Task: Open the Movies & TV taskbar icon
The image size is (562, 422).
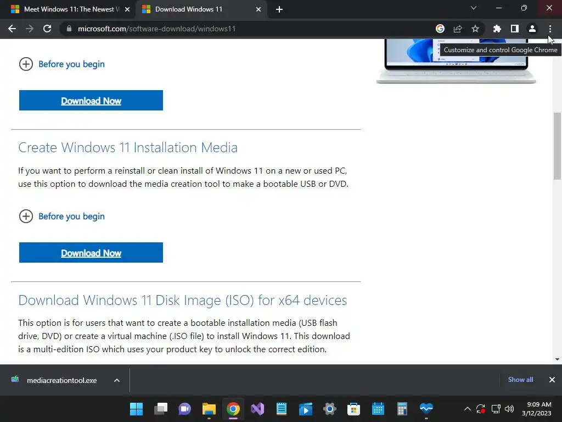Action: 305,409
